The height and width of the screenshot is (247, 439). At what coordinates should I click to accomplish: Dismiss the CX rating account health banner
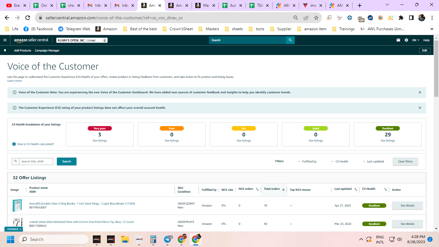420,108
